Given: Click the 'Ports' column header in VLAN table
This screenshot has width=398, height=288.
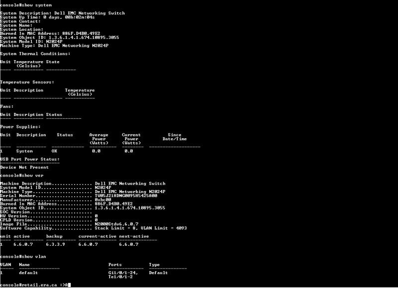Looking at the screenshot, I should click(115, 265).
